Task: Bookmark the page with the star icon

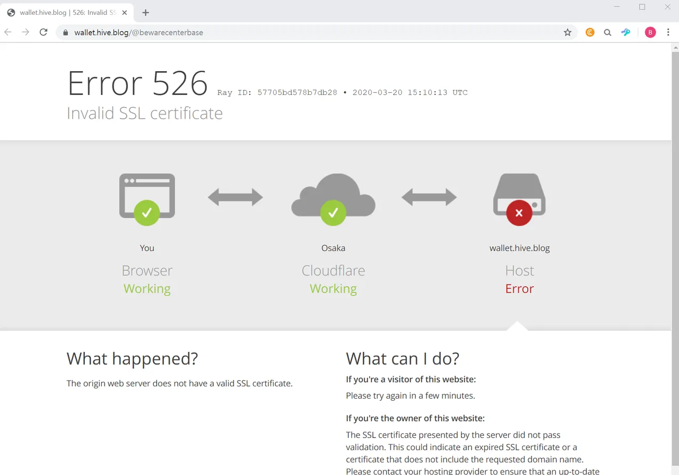Action: click(568, 32)
